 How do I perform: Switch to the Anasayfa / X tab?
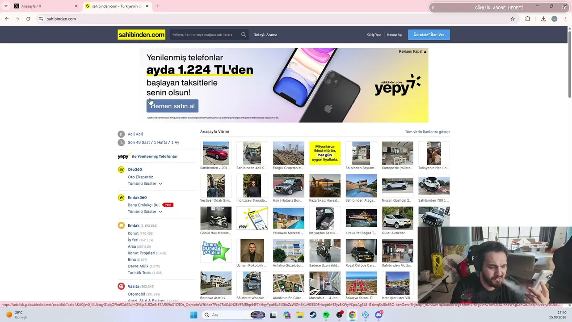tap(45, 6)
